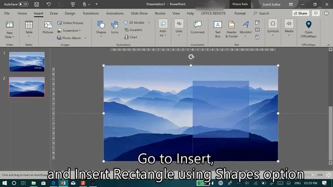Open the Review tab
Viewport: 333px width, 187px height.
pyautogui.click(x=160, y=13)
